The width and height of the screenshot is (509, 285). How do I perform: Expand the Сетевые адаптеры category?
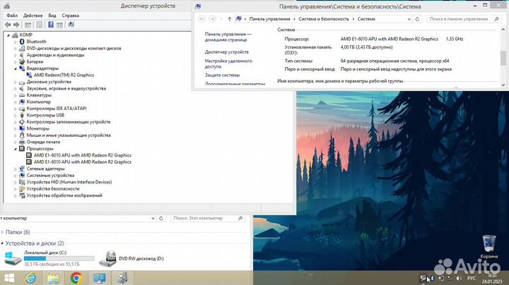(16, 169)
